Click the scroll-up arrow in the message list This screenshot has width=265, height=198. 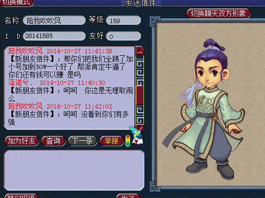click(x=139, y=50)
